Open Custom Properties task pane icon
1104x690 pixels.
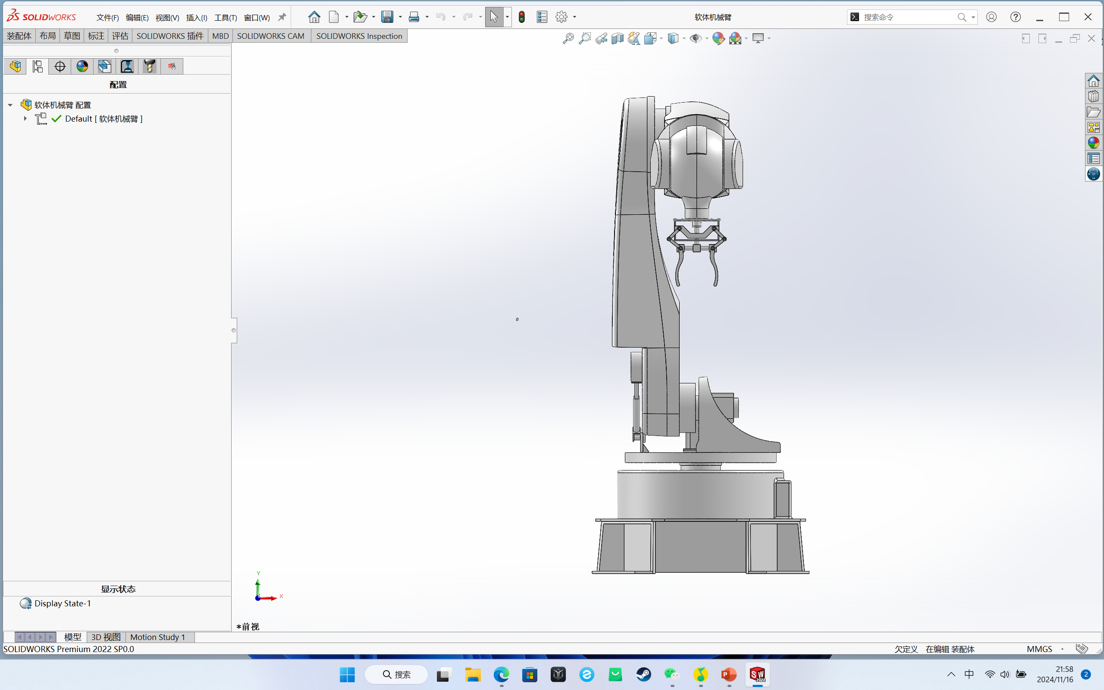(x=1094, y=158)
